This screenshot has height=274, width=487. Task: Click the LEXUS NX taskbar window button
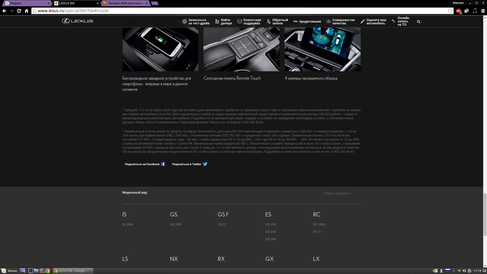[73, 271]
